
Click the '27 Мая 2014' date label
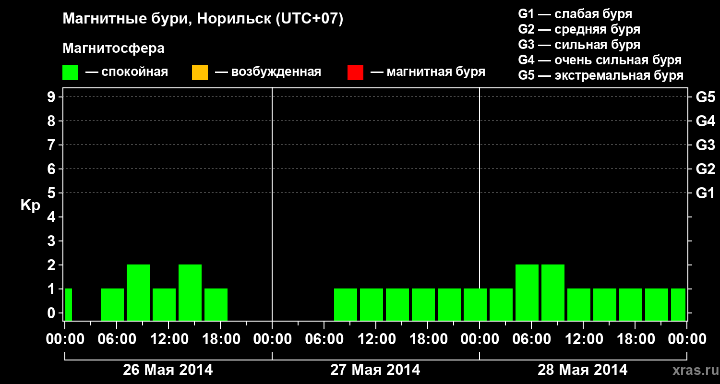(x=375, y=370)
